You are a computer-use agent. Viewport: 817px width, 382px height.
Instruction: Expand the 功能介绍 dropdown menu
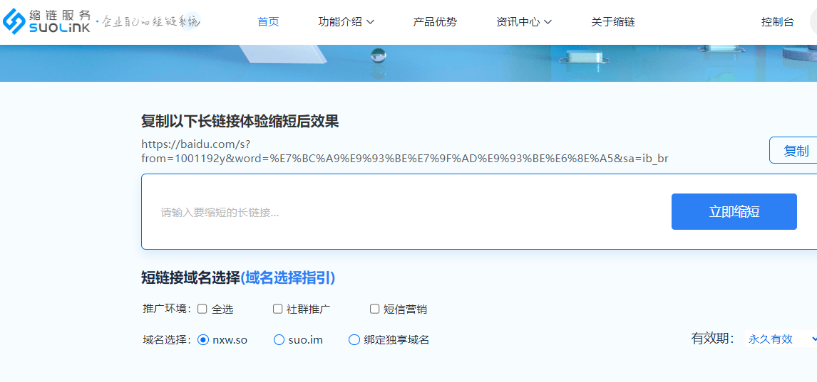(x=346, y=21)
